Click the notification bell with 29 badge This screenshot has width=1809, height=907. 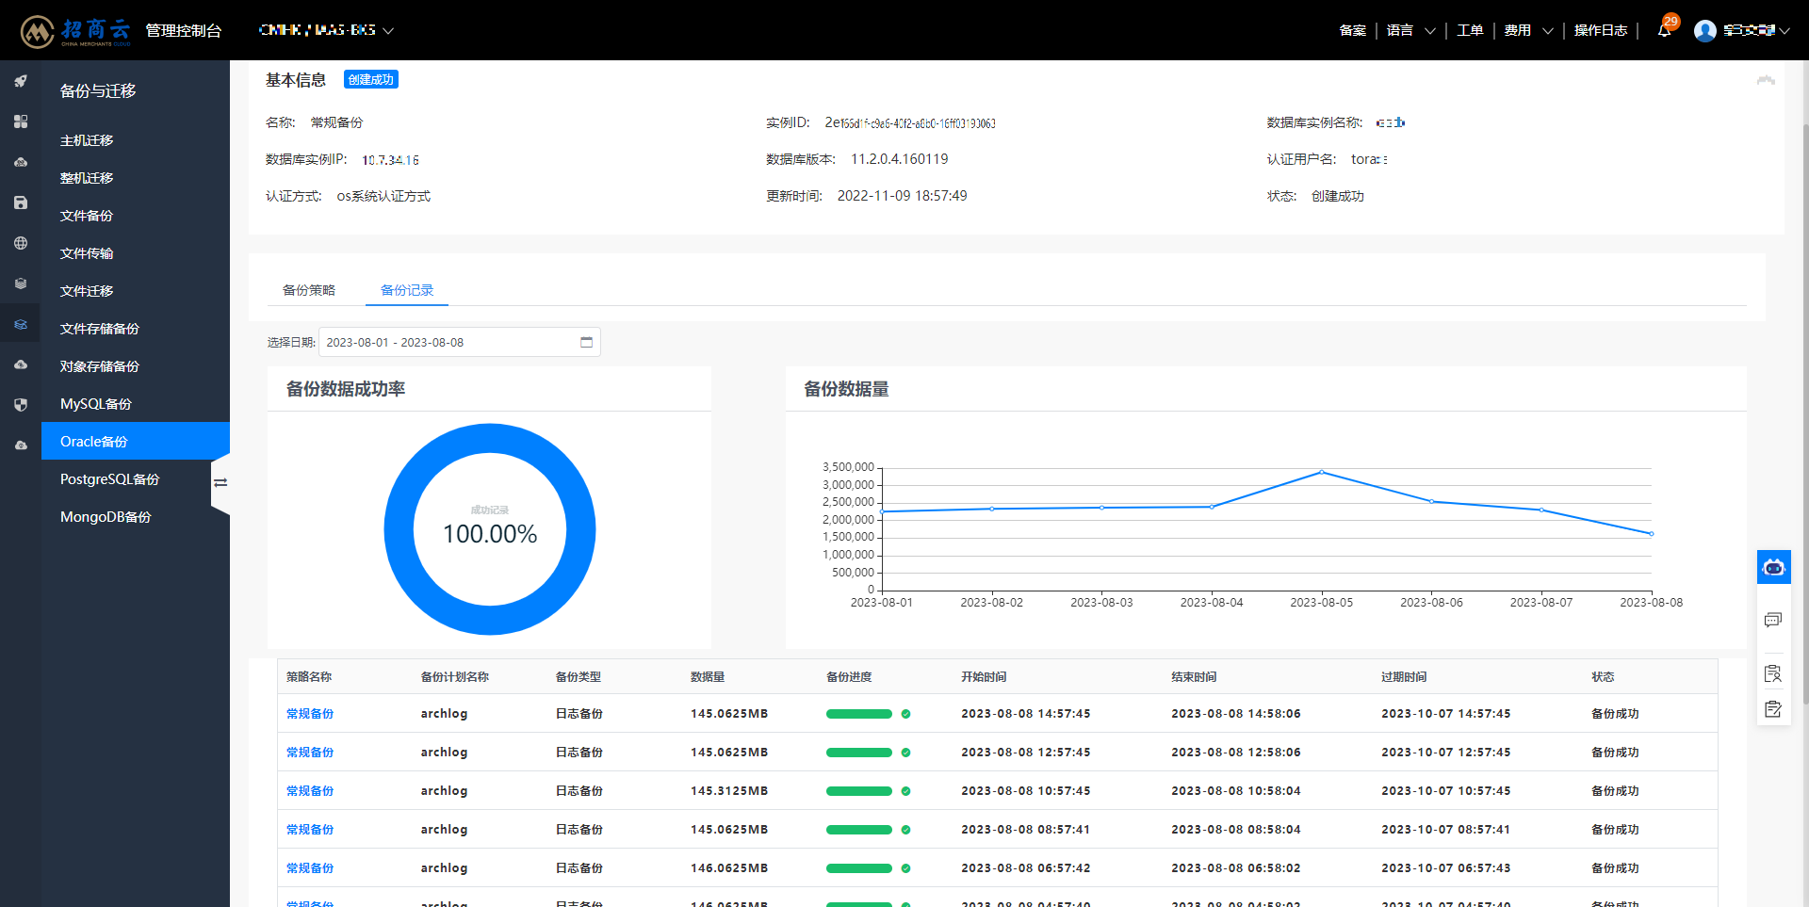1665,29
